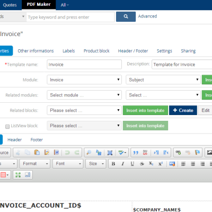
Task: Switch to the Header editor tab
Action: click(x=14, y=140)
